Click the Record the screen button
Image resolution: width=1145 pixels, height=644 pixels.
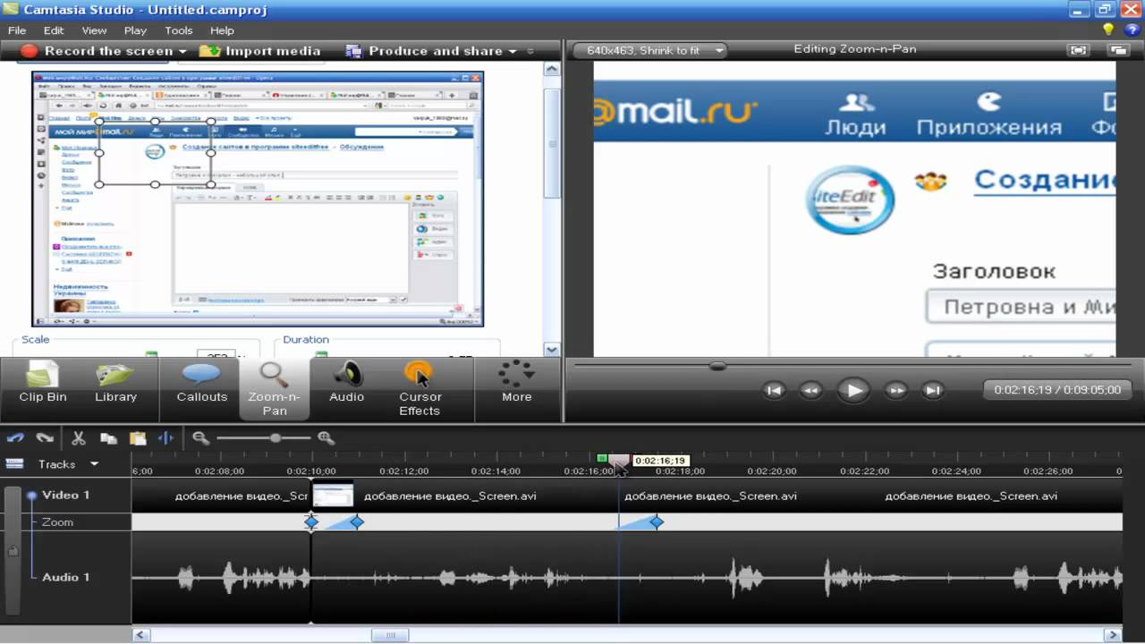(x=97, y=51)
